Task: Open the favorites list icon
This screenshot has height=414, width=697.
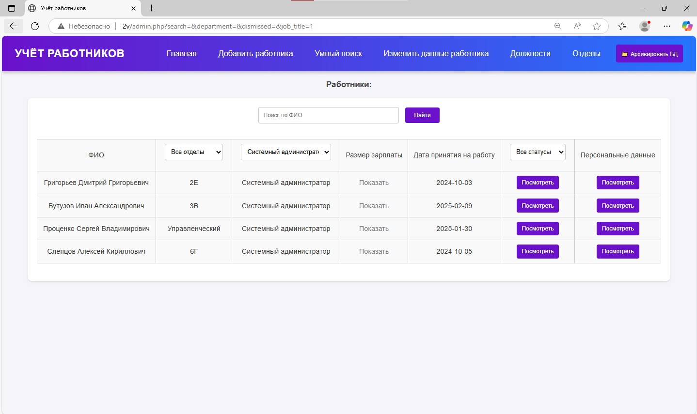Action: pos(622,26)
